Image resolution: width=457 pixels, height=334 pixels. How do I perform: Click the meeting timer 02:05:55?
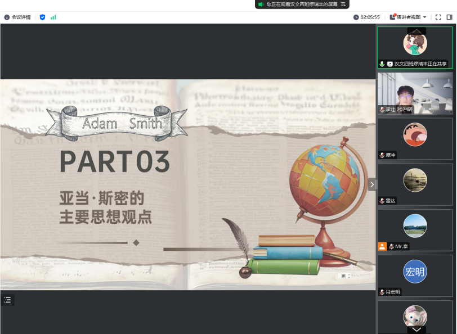coord(367,17)
